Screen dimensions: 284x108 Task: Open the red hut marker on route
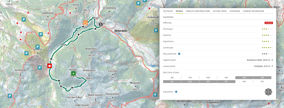point(49,66)
